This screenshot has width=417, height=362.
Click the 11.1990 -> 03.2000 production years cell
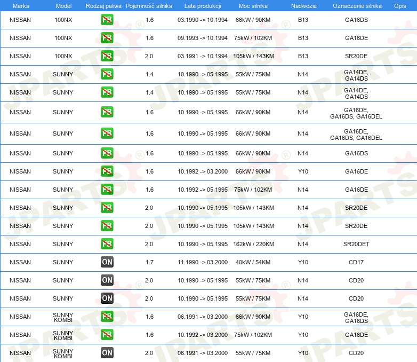203,262
